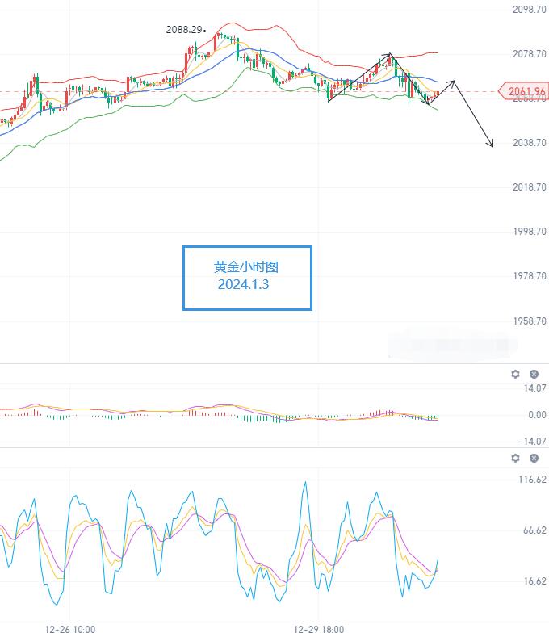
Task: Open KDJ oscillator settings gear
Action: 516,459
